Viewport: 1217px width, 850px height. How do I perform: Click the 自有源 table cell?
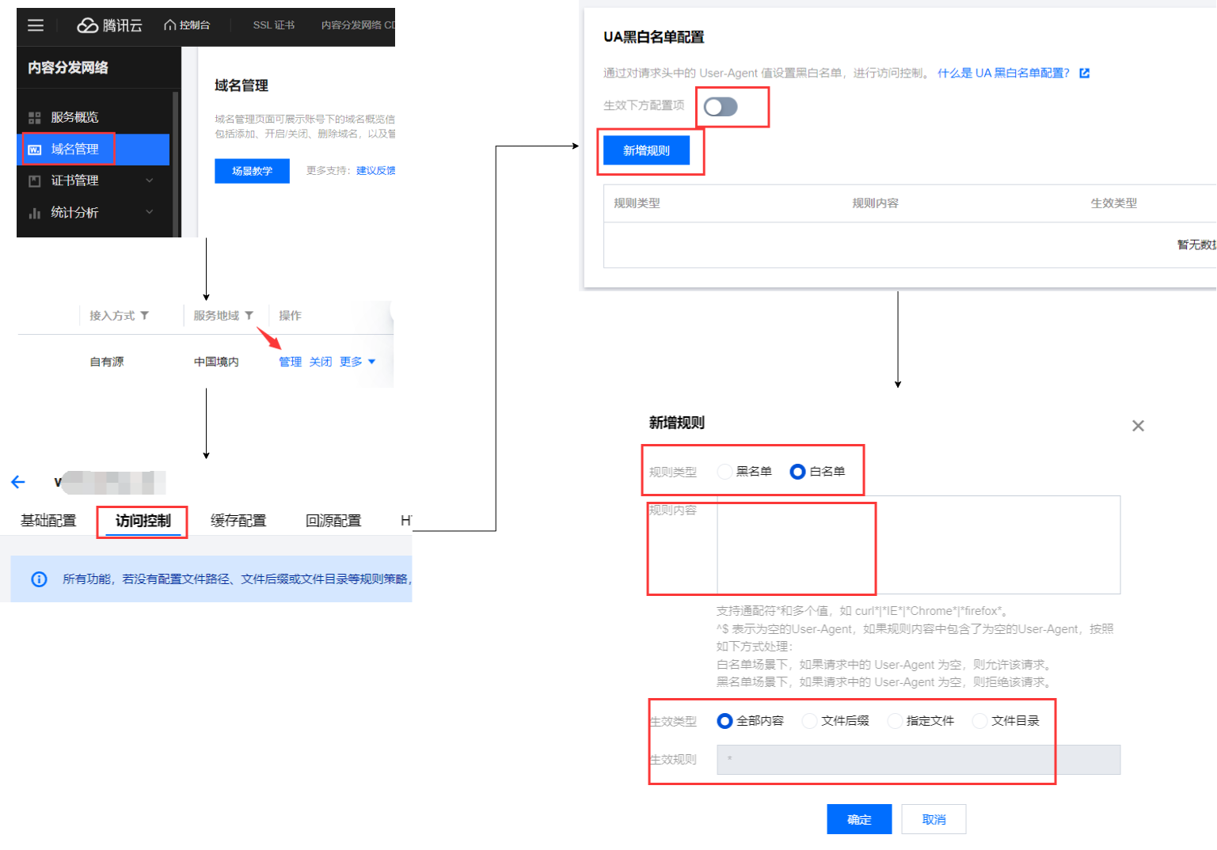coord(107,362)
